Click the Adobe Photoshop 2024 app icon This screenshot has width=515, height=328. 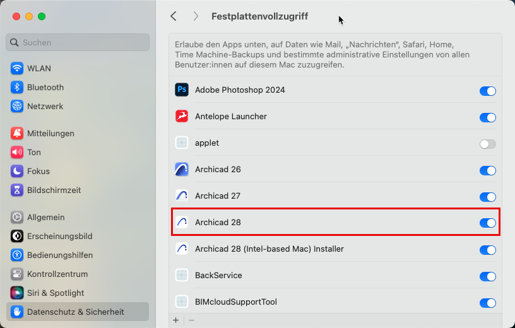(x=182, y=90)
